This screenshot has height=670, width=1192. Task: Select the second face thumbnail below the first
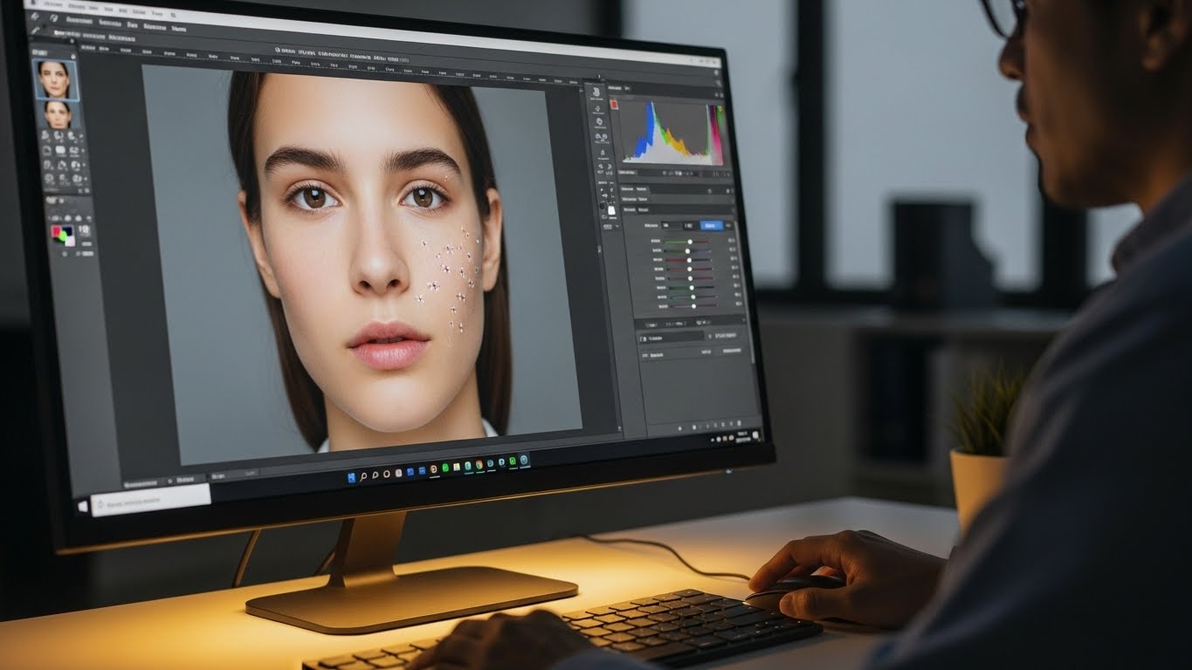(59, 115)
